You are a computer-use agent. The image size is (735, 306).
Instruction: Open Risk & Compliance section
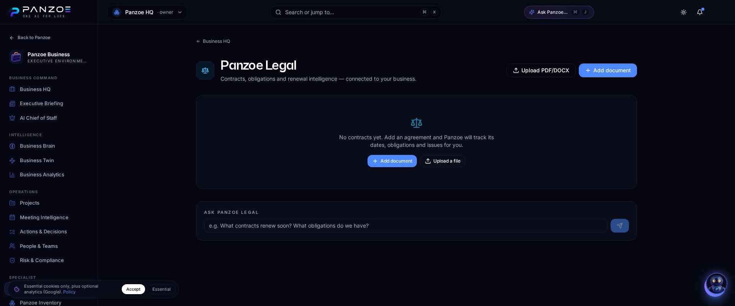(x=49, y=260)
